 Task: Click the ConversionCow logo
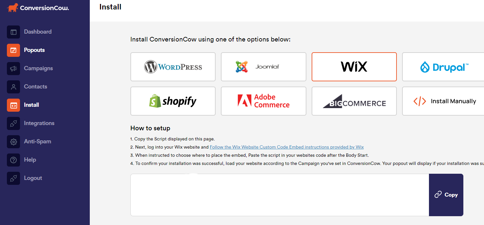(x=38, y=8)
